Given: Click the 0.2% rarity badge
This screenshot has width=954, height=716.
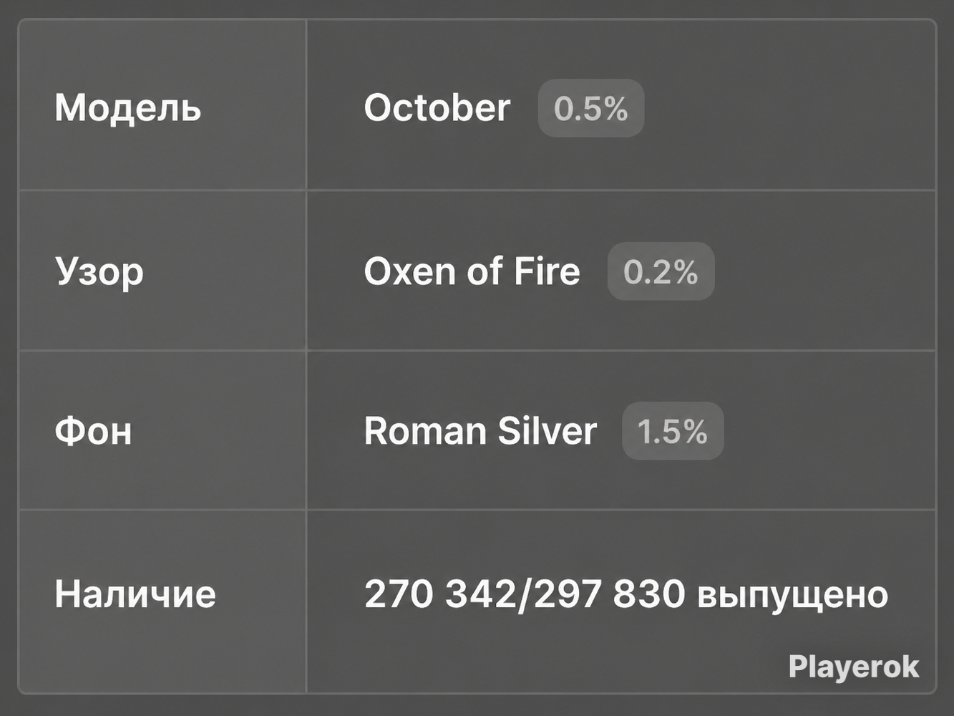Looking at the screenshot, I should (661, 271).
